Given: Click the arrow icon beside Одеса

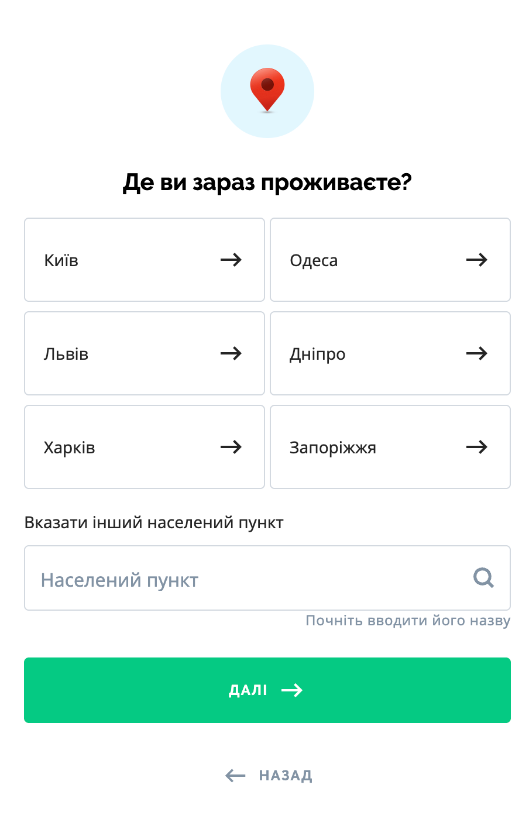Looking at the screenshot, I should point(477,260).
